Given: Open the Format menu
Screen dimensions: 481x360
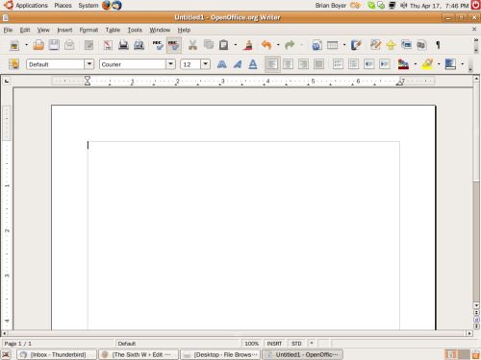Looking at the screenshot, I should pyautogui.click(x=89, y=30).
